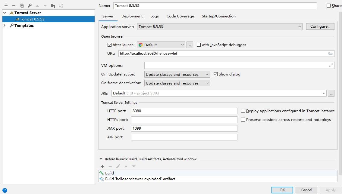
Task: Open the Startup/Connection tab
Action: [x=218, y=16]
